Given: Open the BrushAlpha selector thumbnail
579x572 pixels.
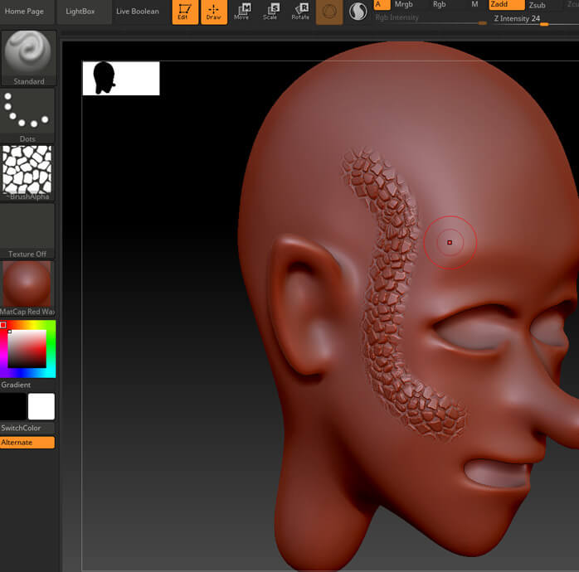Looking at the screenshot, I should click(x=29, y=172).
